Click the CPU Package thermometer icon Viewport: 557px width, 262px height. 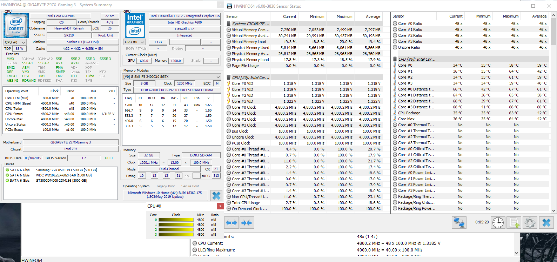tap(395, 113)
